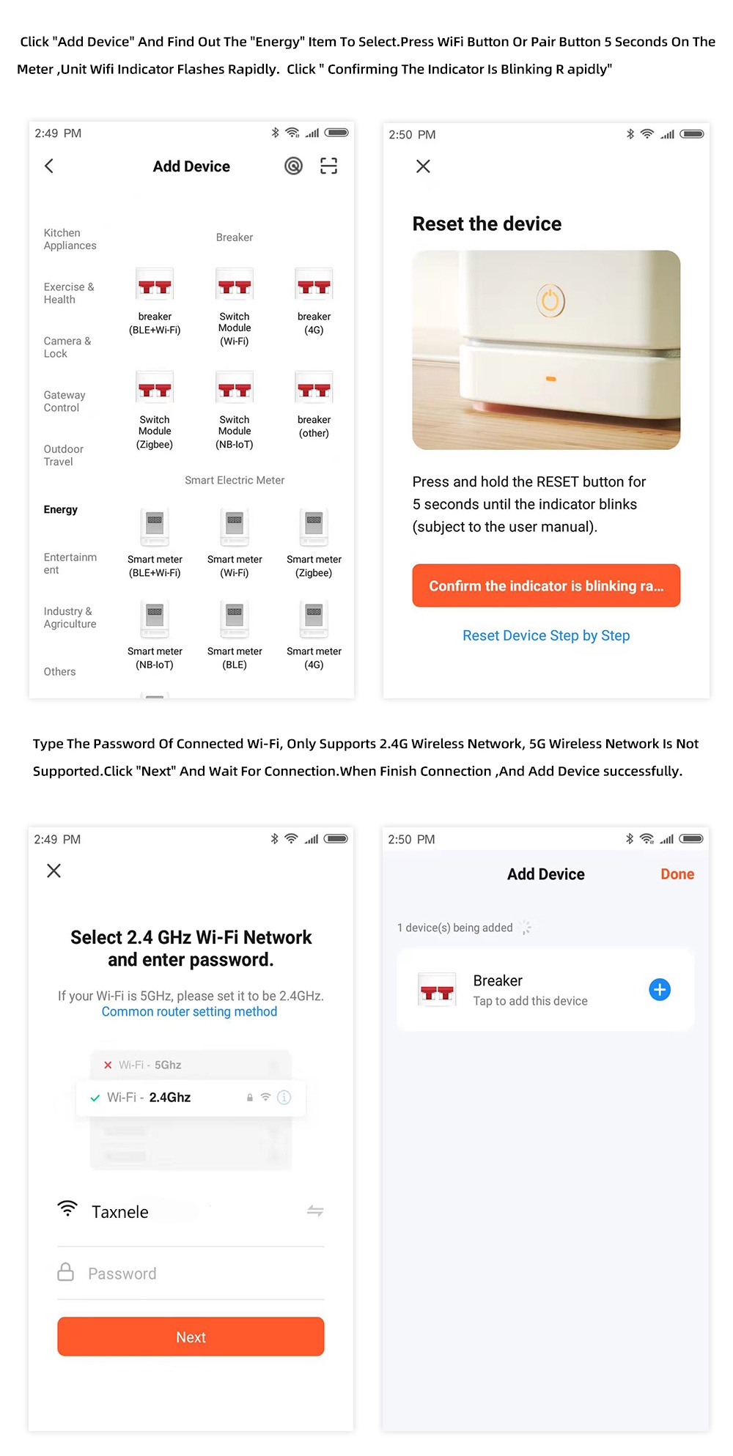Tap the Next button
Viewport: 733px width, 1456px height.
click(191, 1337)
